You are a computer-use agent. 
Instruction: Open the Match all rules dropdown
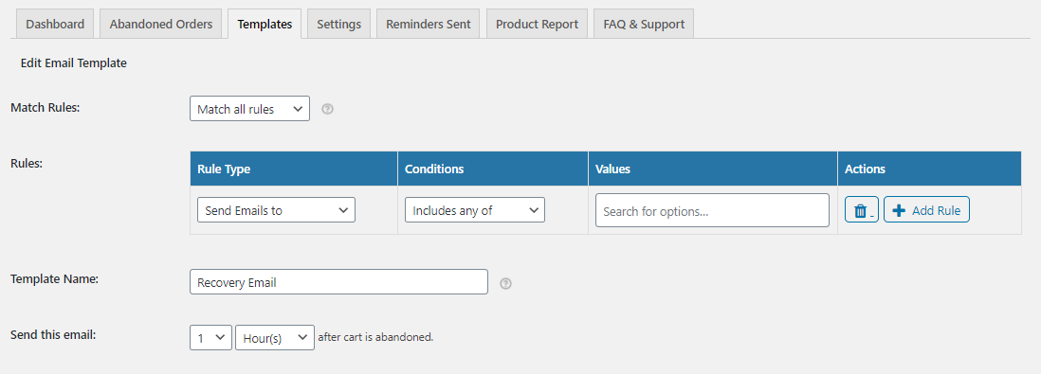pyautogui.click(x=249, y=109)
